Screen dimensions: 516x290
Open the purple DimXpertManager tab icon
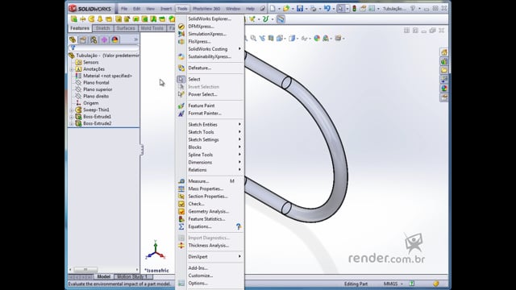point(104,39)
